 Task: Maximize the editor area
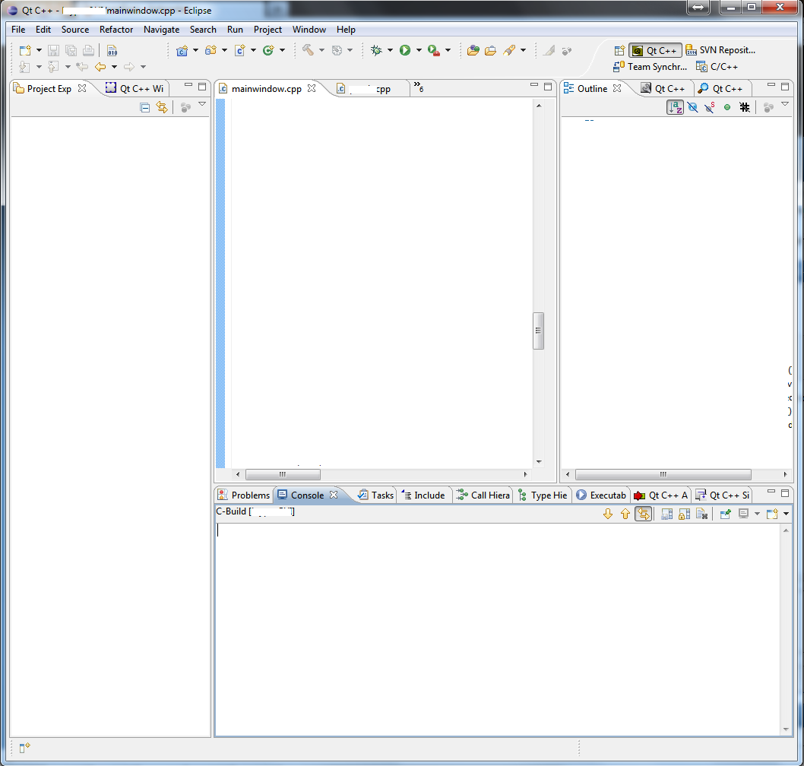tap(548, 87)
